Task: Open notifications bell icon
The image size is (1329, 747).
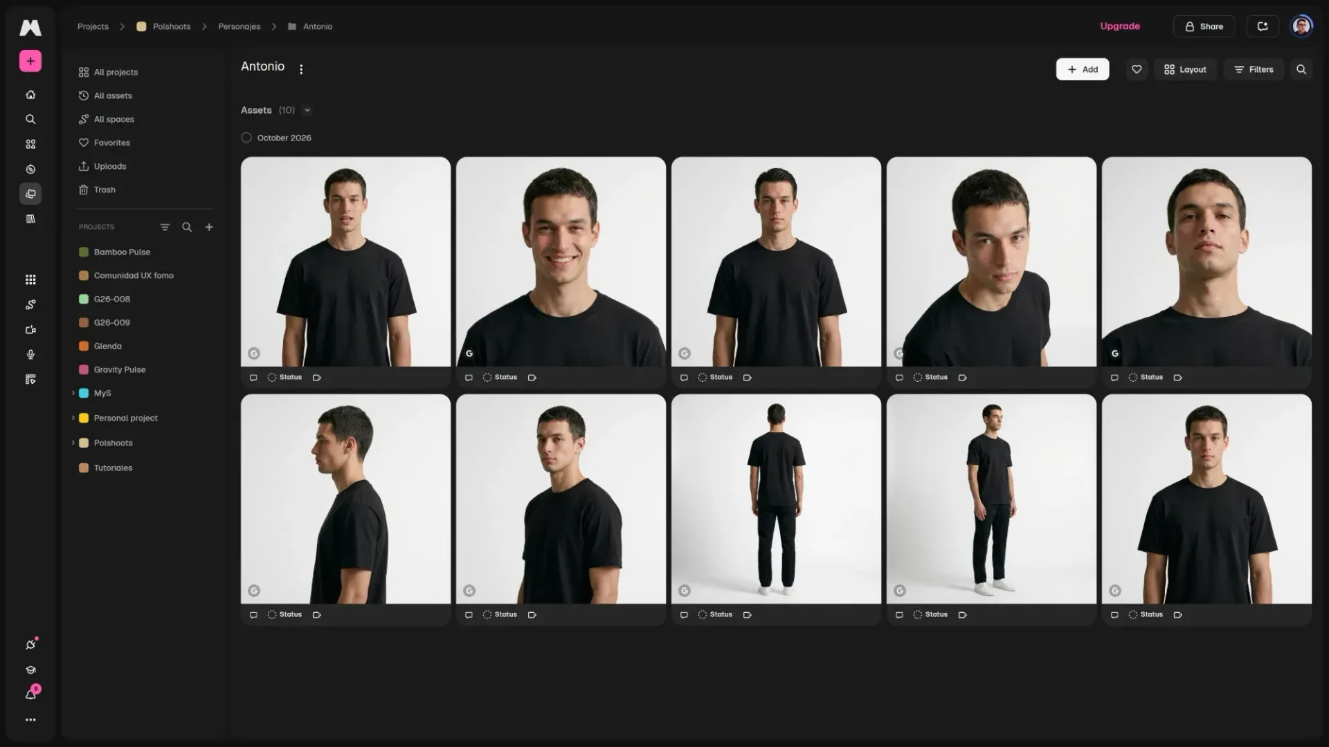Action: [x=30, y=695]
